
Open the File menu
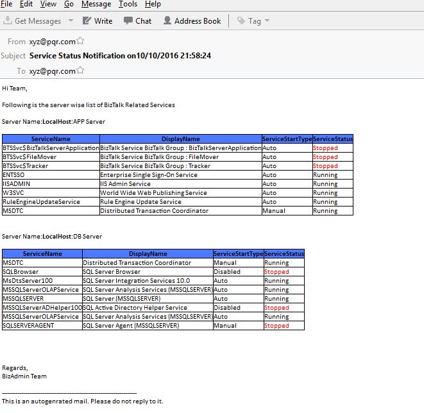click(6, 4)
